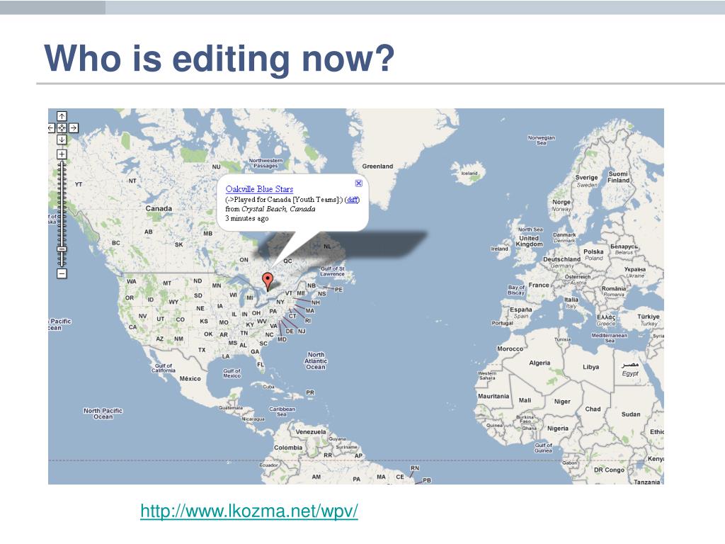Click the México label on map
The width and height of the screenshot is (725, 544).
click(x=190, y=378)
